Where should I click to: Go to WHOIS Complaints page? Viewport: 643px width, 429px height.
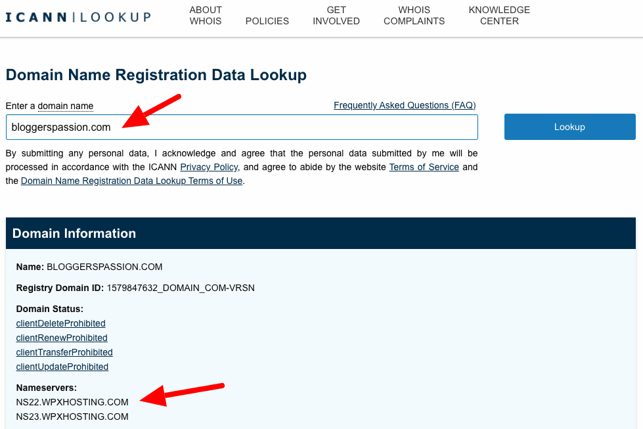(414, 16)
